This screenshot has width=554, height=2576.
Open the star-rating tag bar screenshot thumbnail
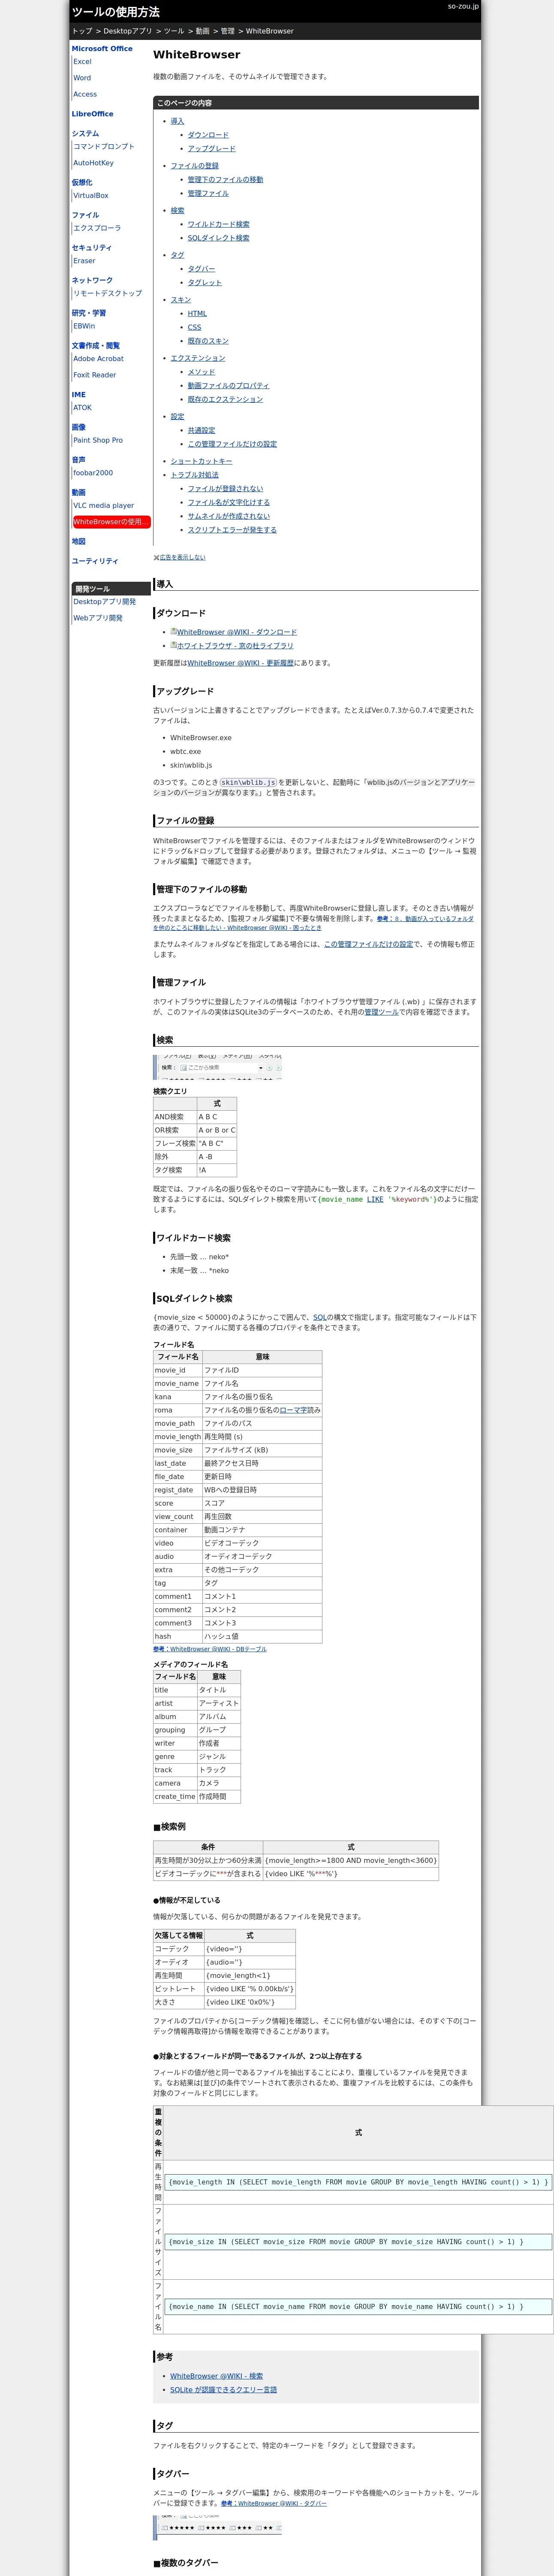[x=217, y=2527]
